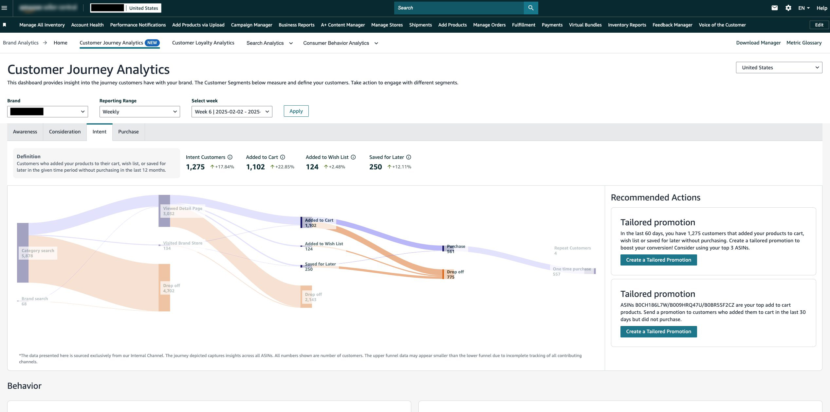This screenshot has height=412, width=830.
Task: Open Payments page
Action: (552, 25)
